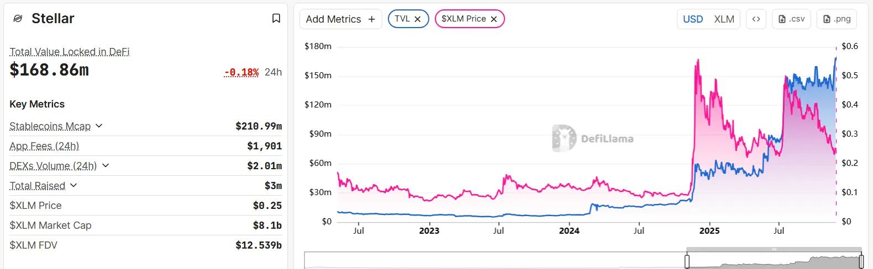Export the chart as .png

point(837,19)
